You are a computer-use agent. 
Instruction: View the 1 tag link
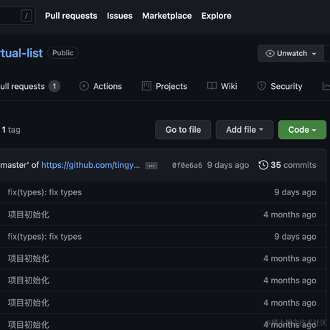[x=11, y=130]
